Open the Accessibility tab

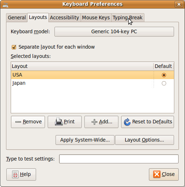[x=65, y=18]
